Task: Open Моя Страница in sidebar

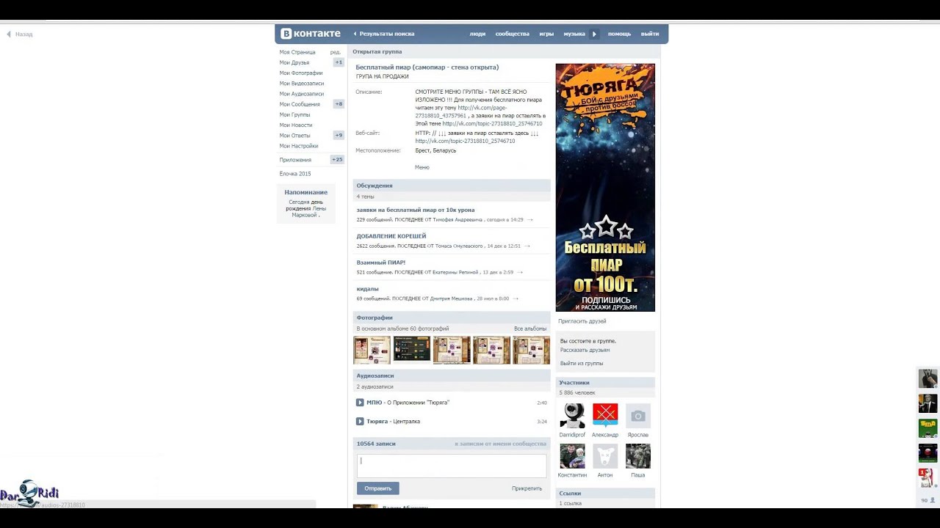Action: [297, 52]
